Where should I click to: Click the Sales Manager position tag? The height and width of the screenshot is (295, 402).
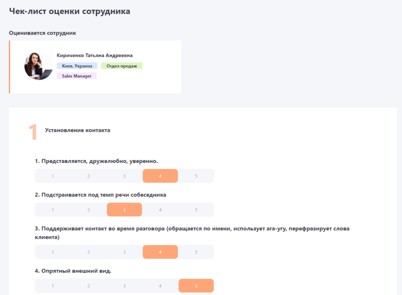[77, 76]
